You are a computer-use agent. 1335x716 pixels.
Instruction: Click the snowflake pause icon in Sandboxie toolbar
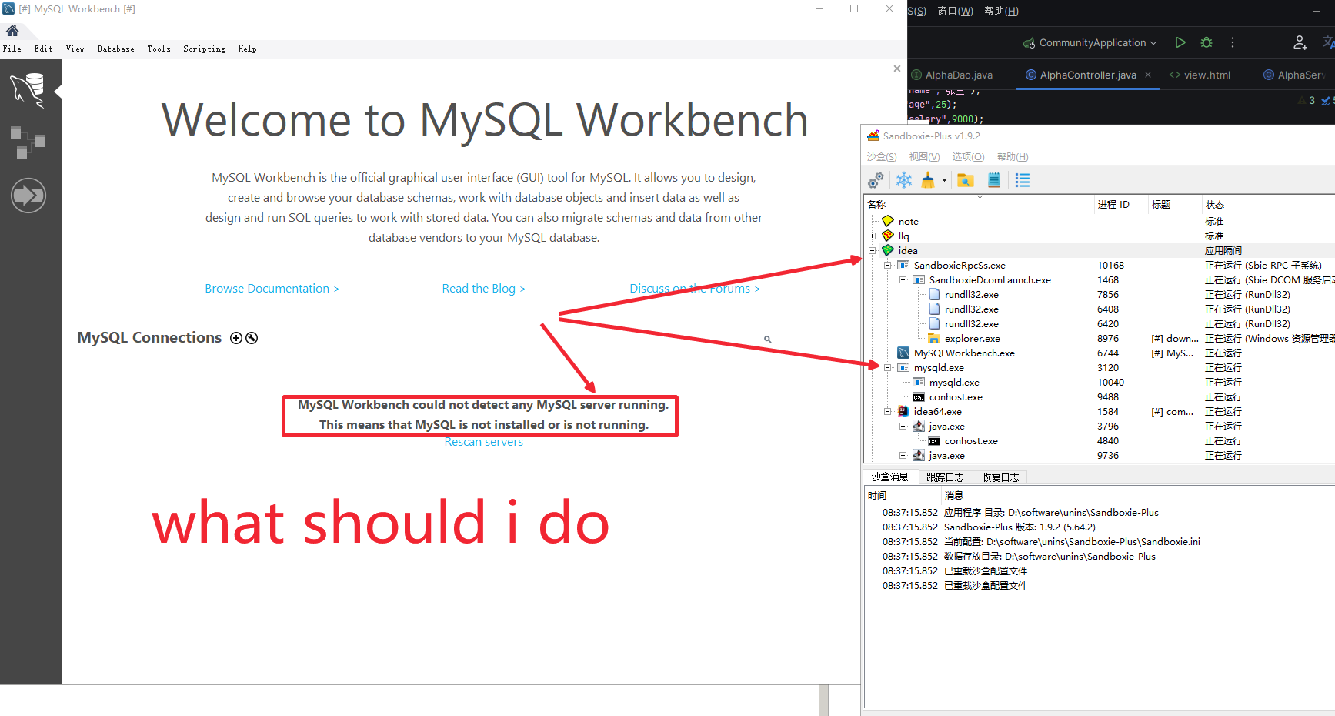904,179
